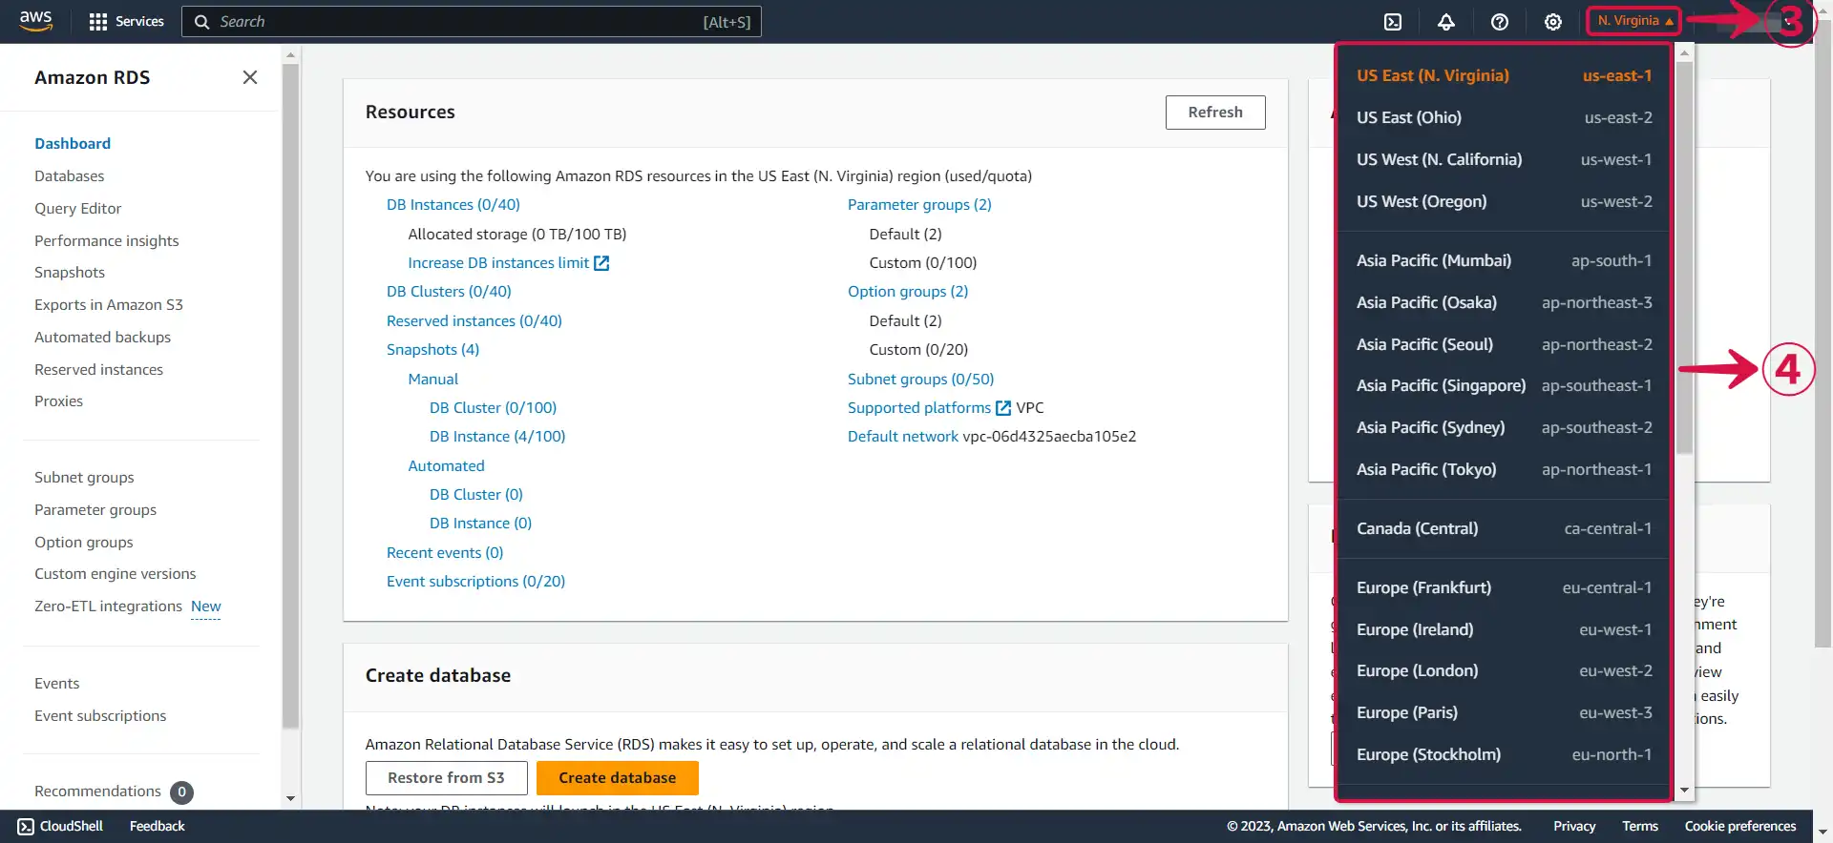Viewport: 1833px width, 843px height.
Task: Open DB Clusters (0/40) link
Action: [x=449, y=292]
